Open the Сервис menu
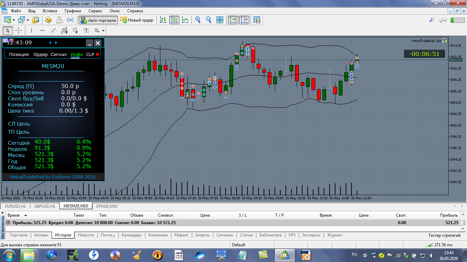The image size is (467, 262). (x=95, y=11)
